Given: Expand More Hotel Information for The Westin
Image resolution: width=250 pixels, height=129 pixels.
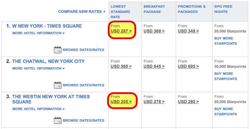Looking at the screenshot, I should [39, 109].
